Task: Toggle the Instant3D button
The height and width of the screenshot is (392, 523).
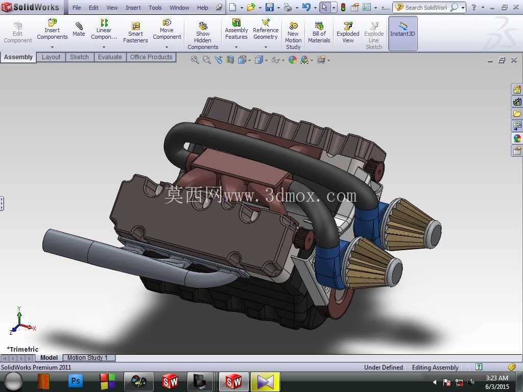Action: click(x=402, y=33)
